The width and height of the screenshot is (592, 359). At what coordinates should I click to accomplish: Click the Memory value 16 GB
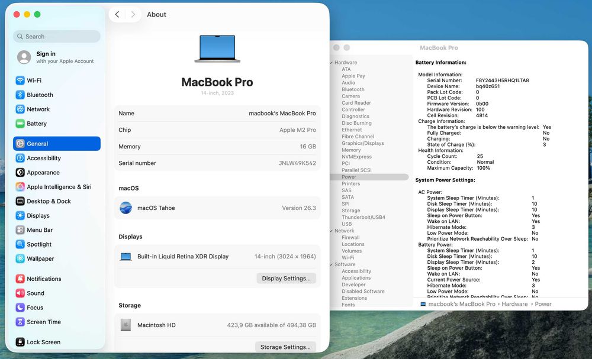308,146
